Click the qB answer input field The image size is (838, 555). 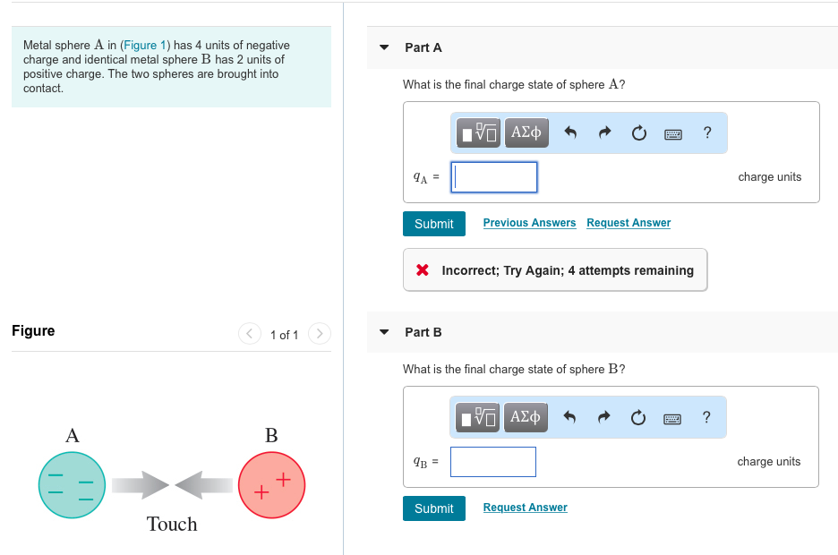point(493,462)
